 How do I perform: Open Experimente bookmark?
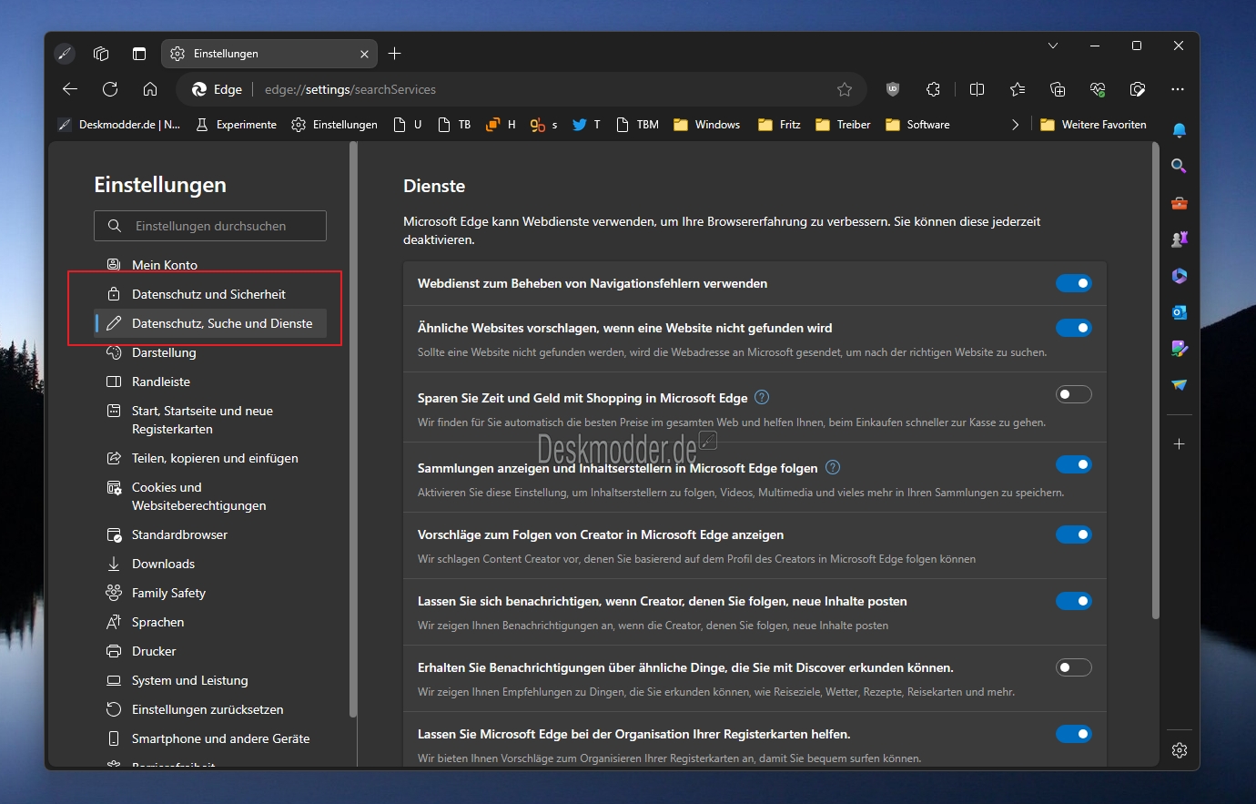[x=236, y=125]
